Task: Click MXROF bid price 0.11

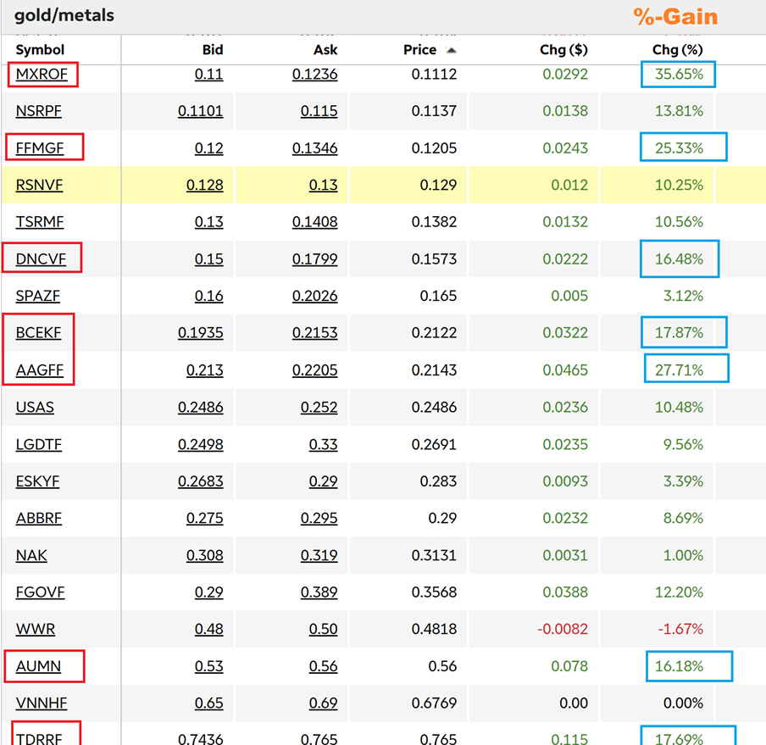Action: [208, 74]
